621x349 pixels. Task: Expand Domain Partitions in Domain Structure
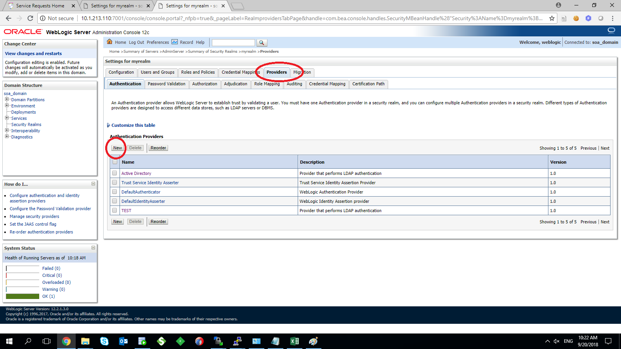[x=7, y=99]
